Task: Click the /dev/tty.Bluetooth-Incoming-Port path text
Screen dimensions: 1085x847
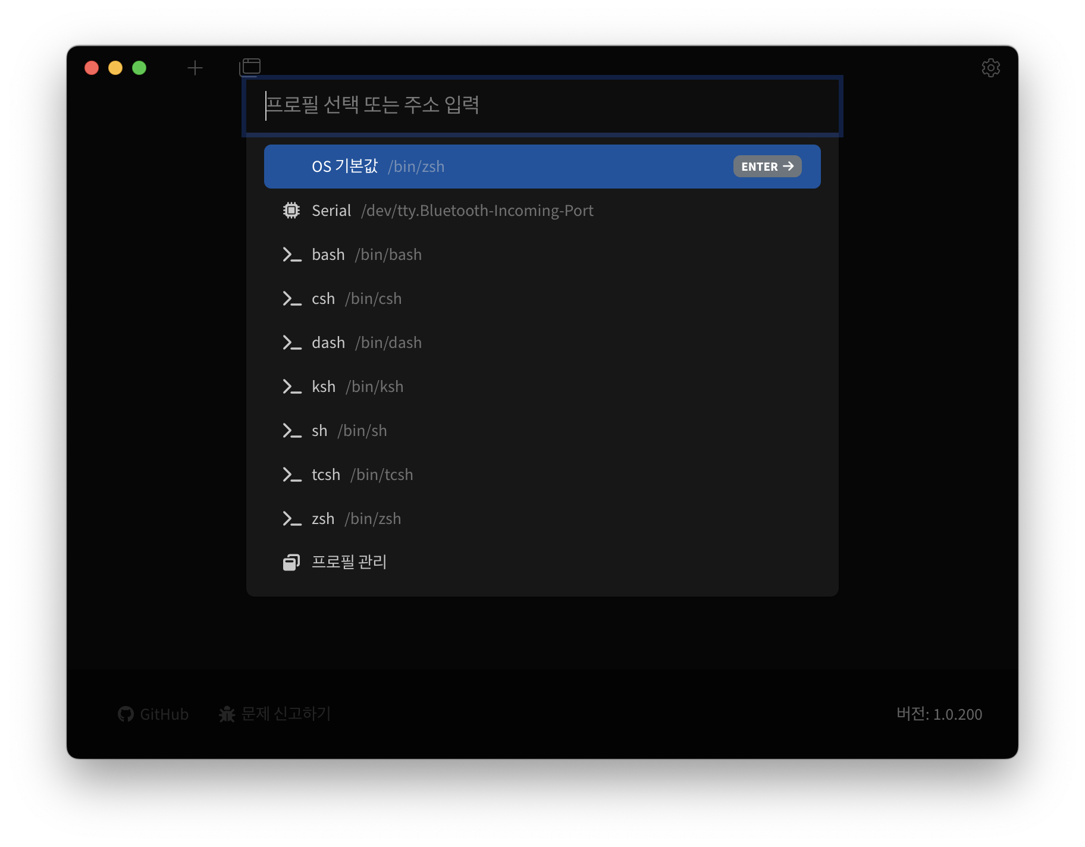Action: [x=477, y=211]
